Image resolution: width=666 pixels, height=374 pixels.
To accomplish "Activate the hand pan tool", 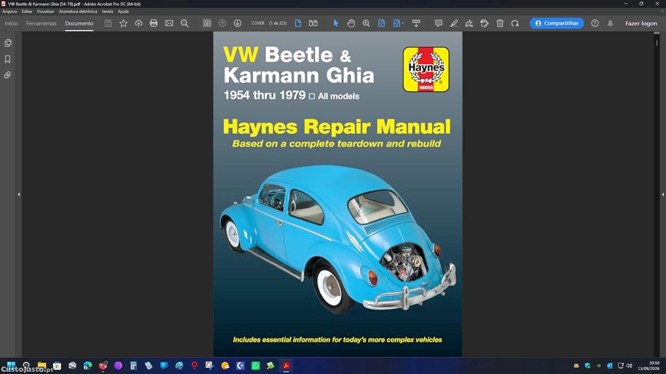I will 351,23.
